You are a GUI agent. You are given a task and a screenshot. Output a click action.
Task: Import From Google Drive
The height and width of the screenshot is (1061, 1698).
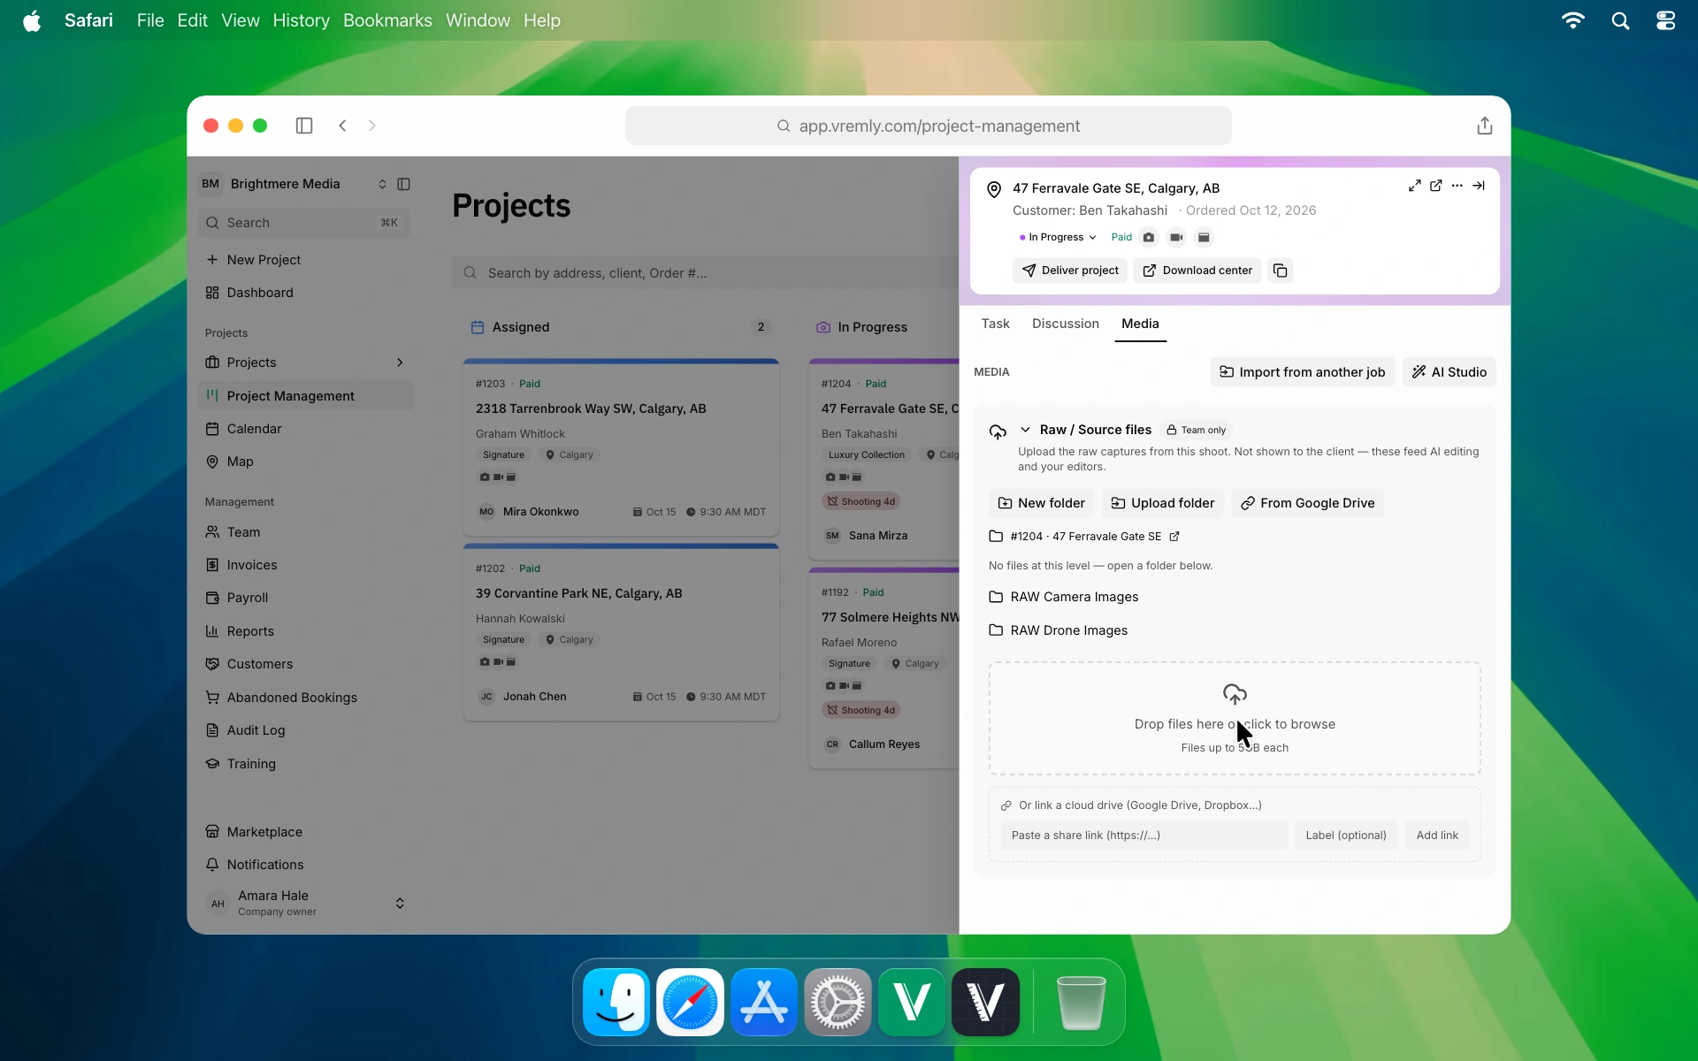(1307, 503)
